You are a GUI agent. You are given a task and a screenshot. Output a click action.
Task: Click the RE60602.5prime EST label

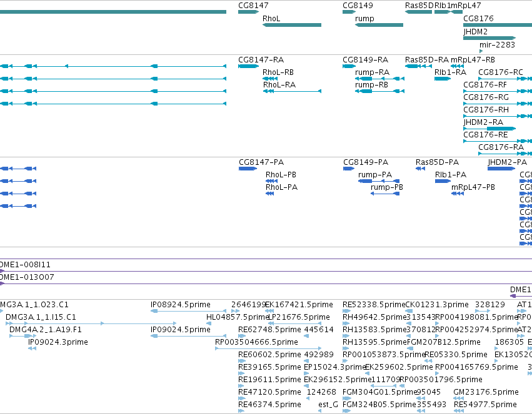[269, 355]
